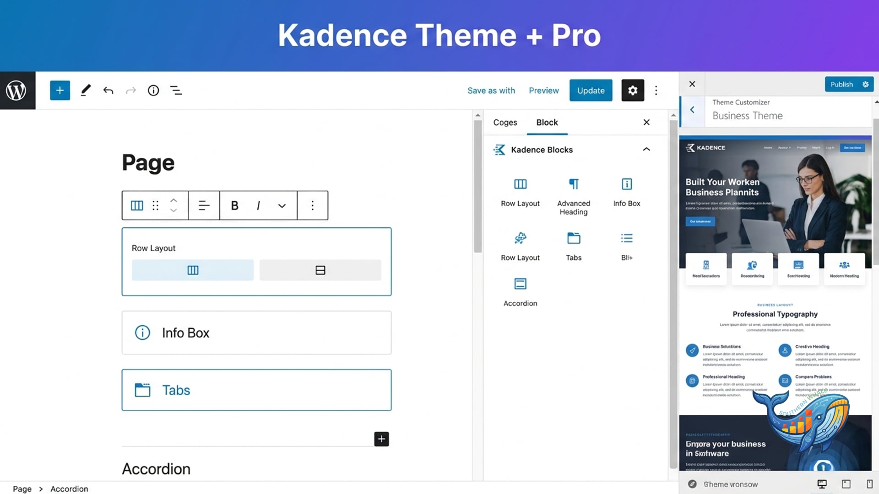Click the Preview link
The height and width of the screenshot is (494, 879).
[544, 91]
